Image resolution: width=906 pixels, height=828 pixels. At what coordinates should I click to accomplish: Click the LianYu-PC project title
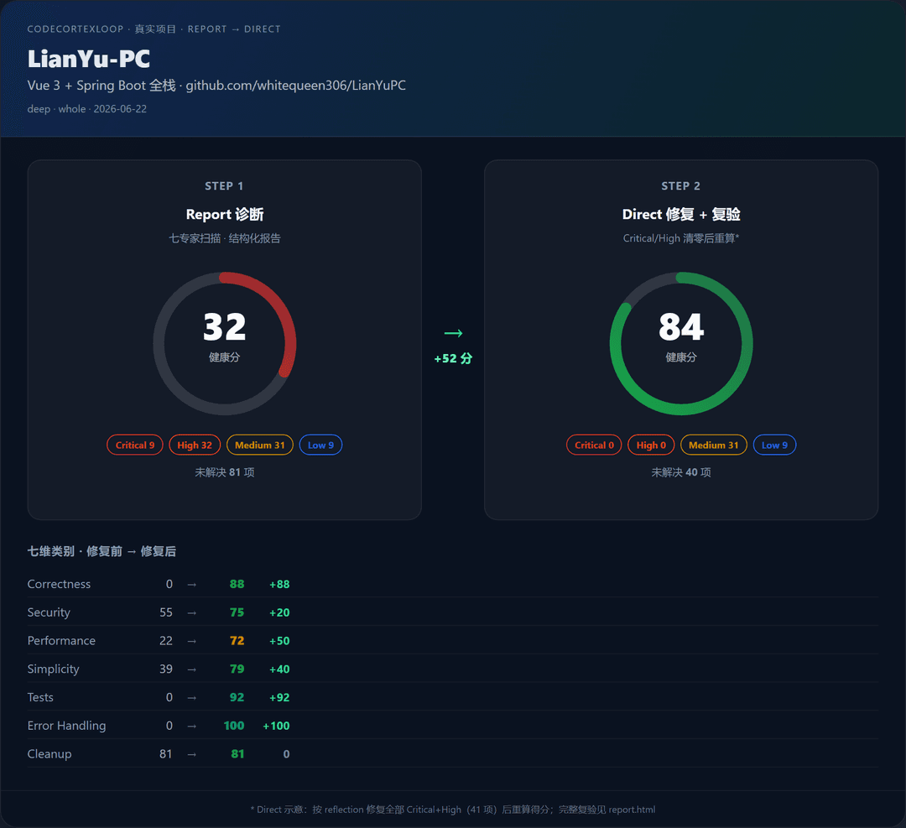click(88, 59)
